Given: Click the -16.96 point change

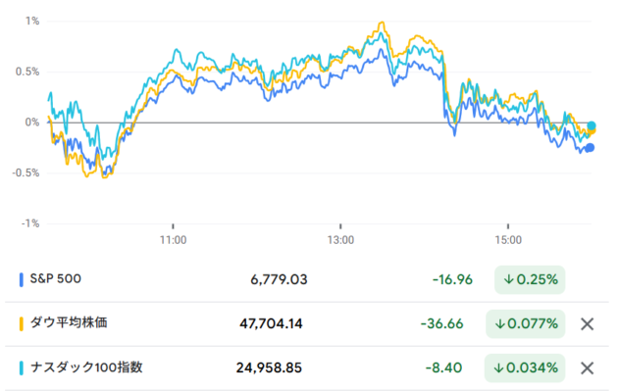Looking at the screenshot, I should (x=452, y=279).
